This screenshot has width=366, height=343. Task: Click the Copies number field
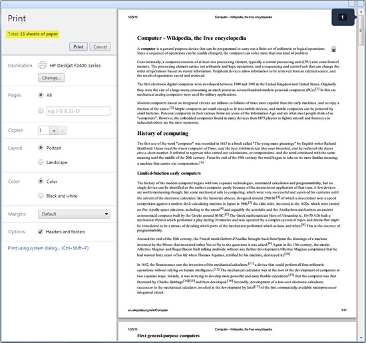[x=44, y=130]
